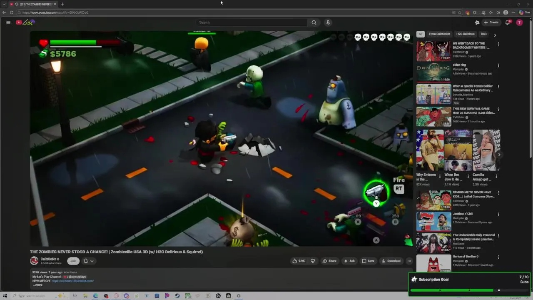The image size is (533, 300).
Task: Open options for Jackbox n' Chill video
Action: 498,215
